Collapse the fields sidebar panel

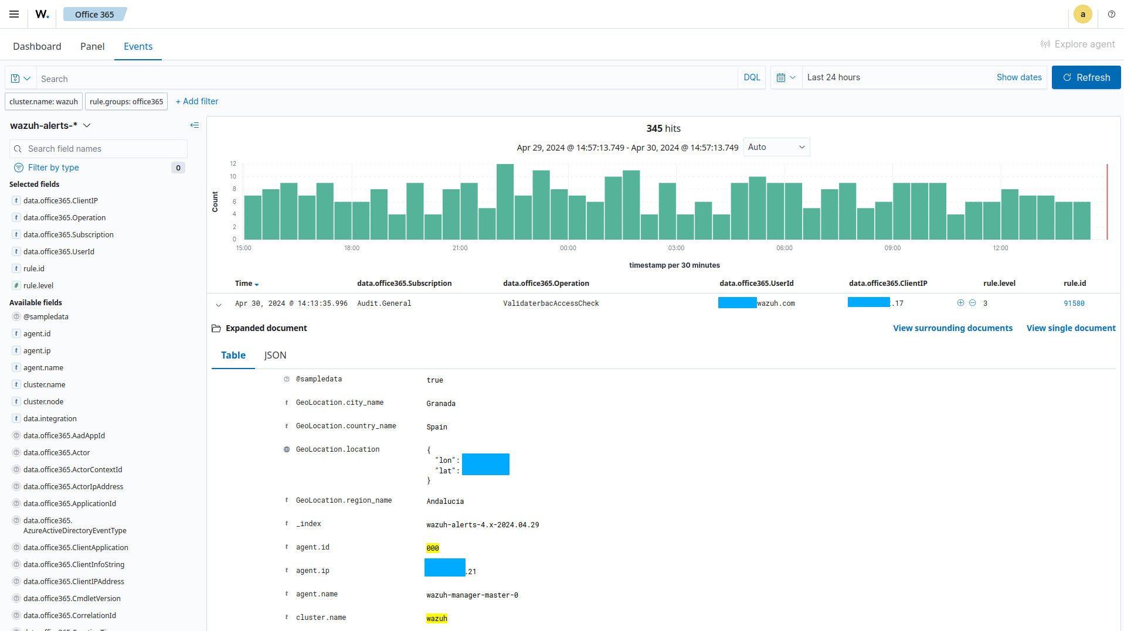pos(194,125)
